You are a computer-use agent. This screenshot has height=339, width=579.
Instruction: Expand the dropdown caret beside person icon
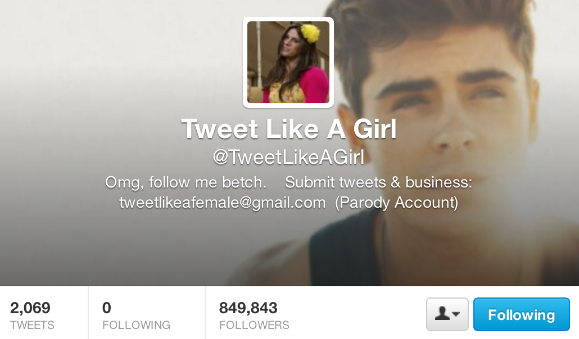456,314
